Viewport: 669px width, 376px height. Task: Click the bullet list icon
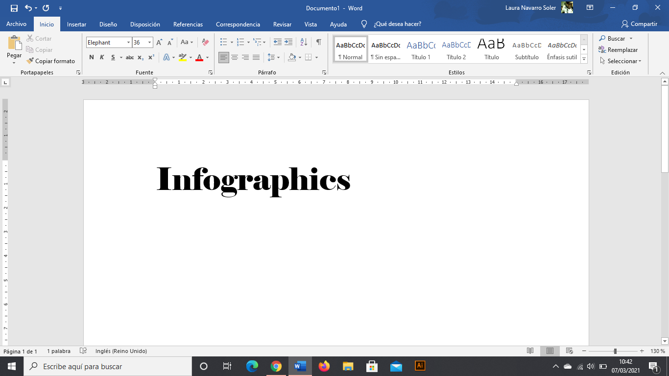223,43
